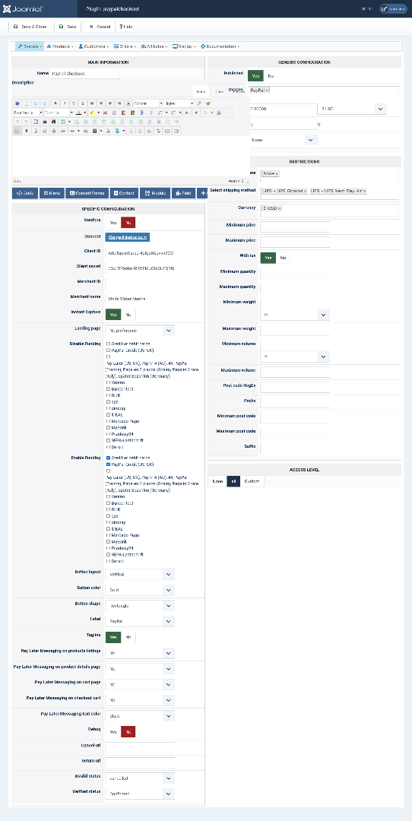
Task: Open the Button color dropdown
Action: (x=140, y=590)
